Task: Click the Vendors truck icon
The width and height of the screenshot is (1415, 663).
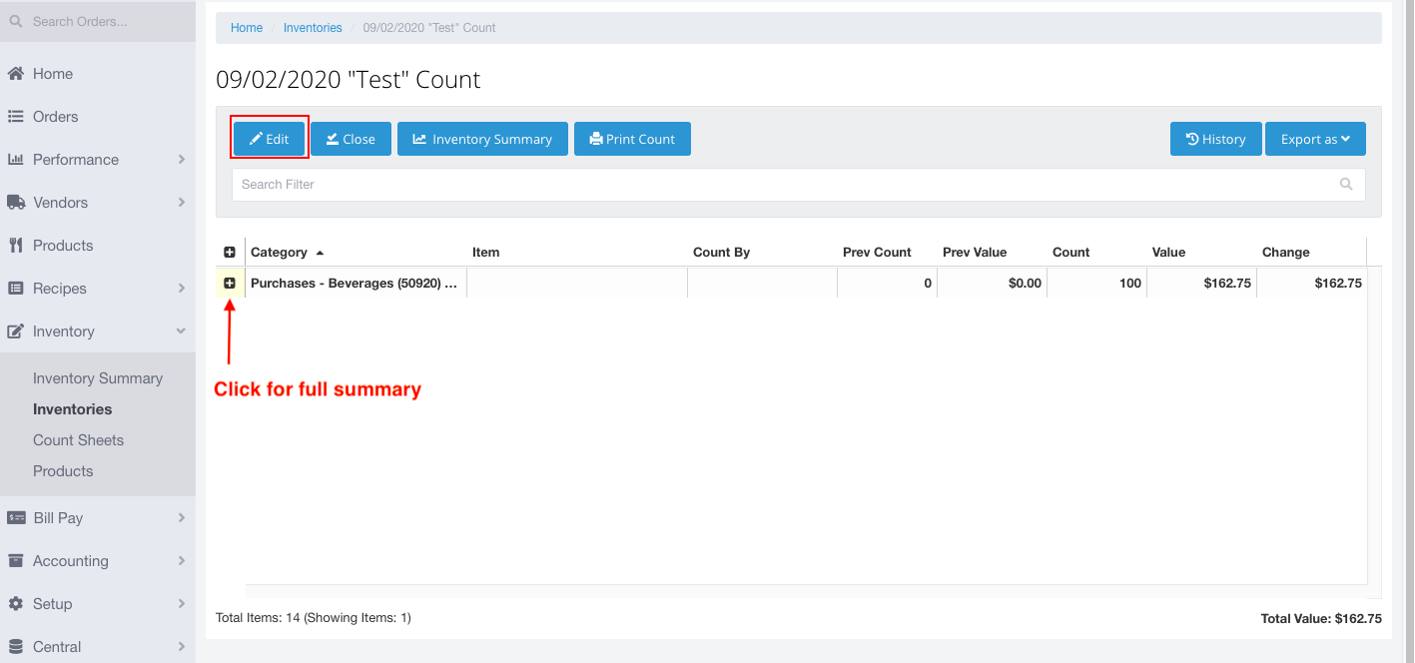Action: pos(16,203)
